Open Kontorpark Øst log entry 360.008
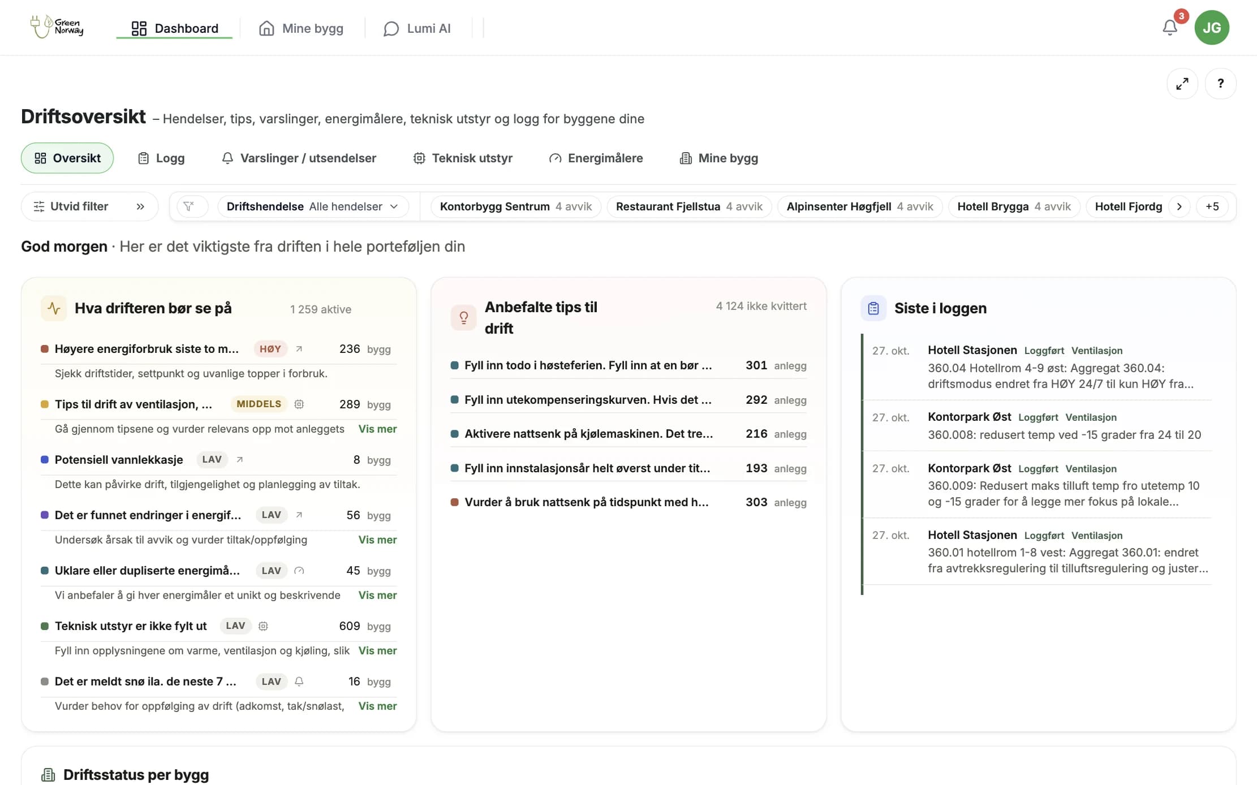Image resolution: width=1257 pixels, height=785 pixels. (x=1037, y=426)
